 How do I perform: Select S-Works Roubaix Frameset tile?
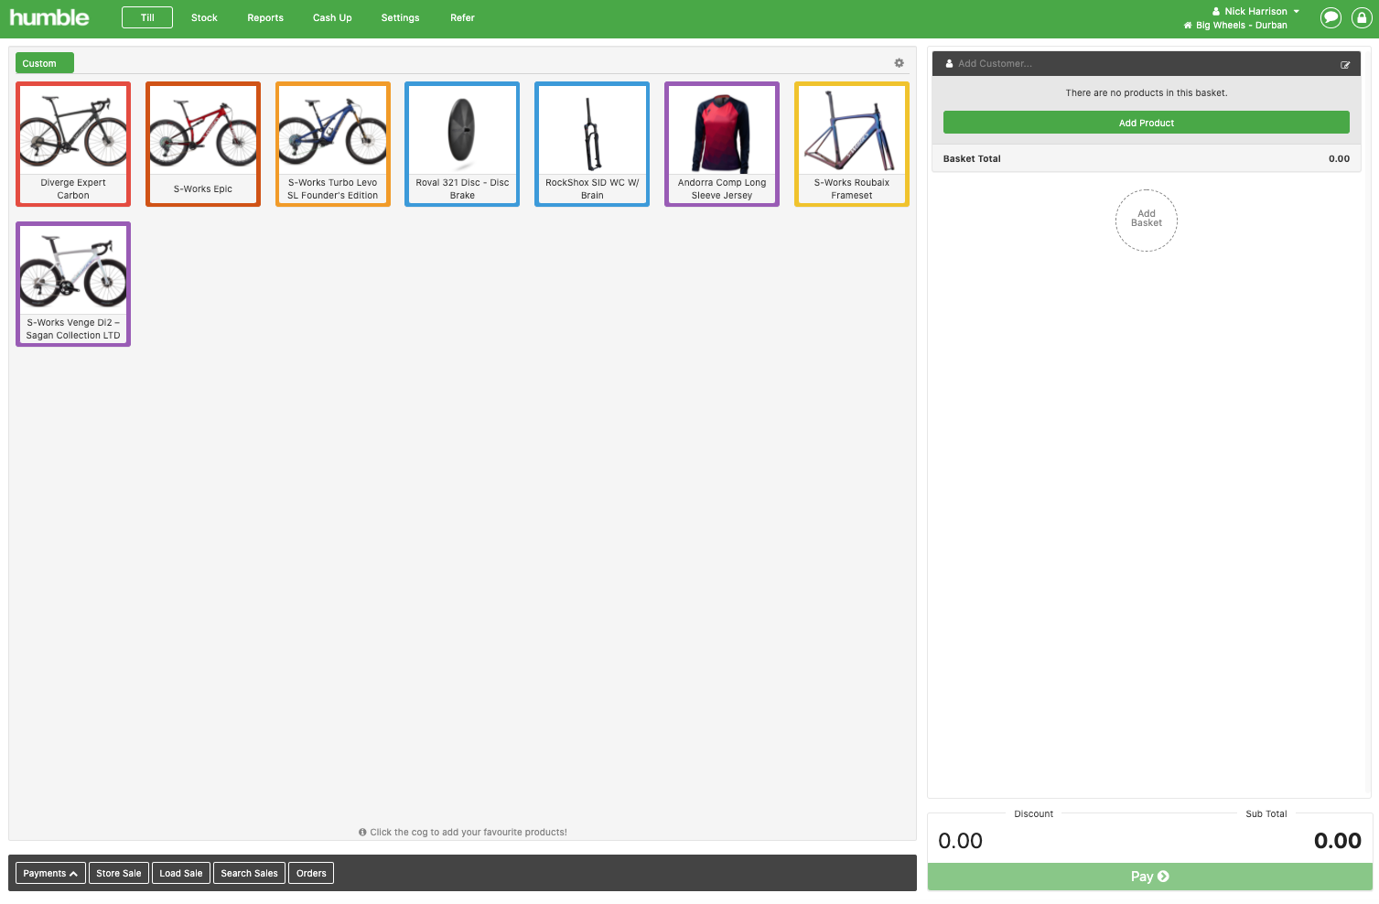tap(852, 144)
